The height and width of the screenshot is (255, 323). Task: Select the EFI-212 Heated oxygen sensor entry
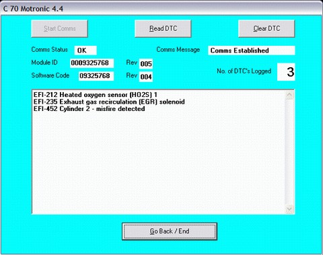coord(96,95)
